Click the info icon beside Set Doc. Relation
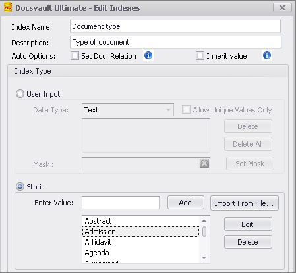Viewport: 296px width, 273px height. (x=148, y=55)
